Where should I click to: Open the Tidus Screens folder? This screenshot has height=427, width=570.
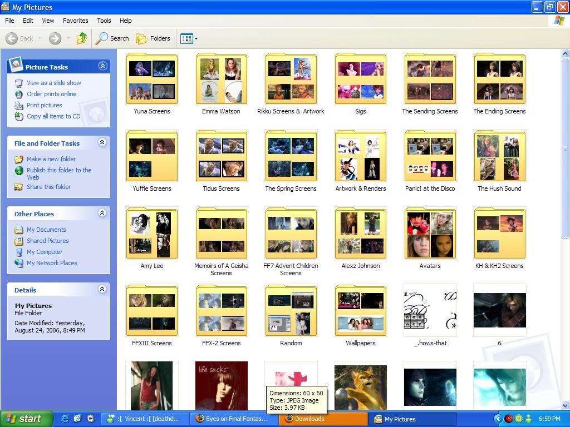pos(222,156)
